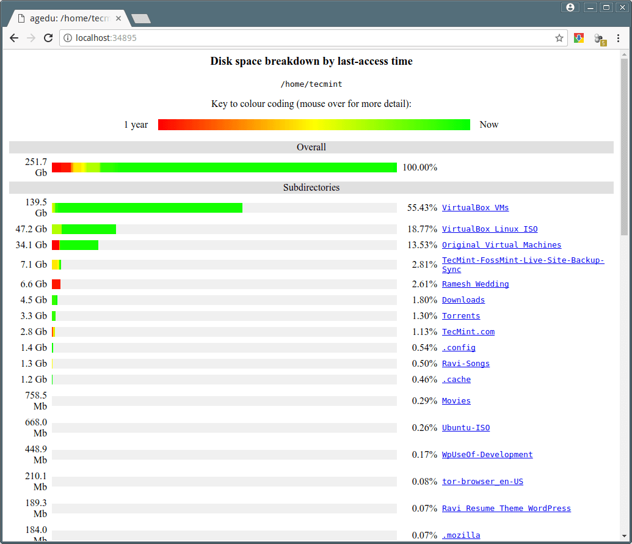Click the browser back arrow button
Viewport: 632px width, 544px height.
pos(14,38)
